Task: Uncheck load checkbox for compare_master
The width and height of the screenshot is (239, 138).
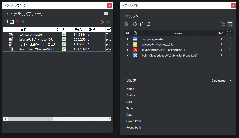Action: (x=64, y=34)
